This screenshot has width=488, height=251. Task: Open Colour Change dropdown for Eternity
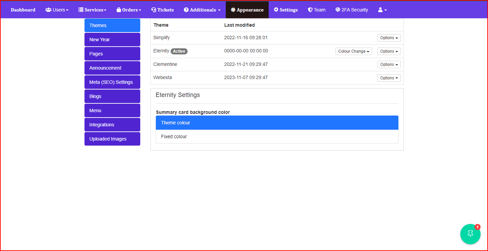tap(353, 51)
